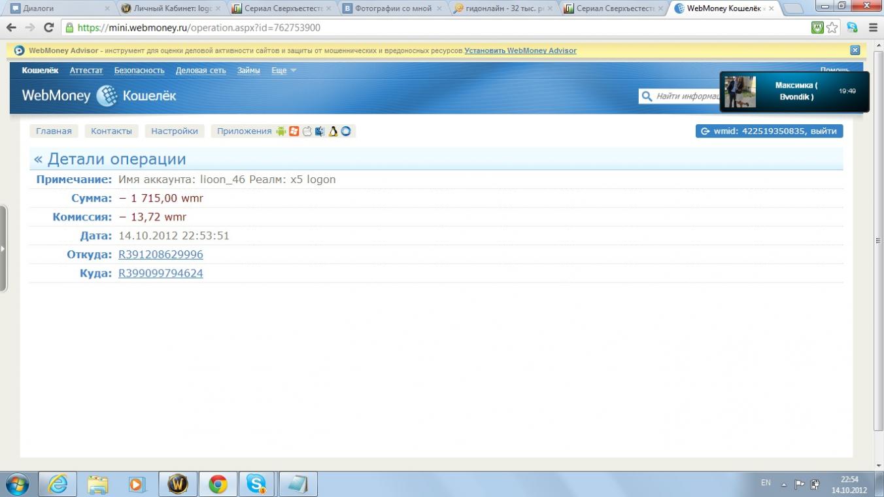Click the Skype extension icon in toolbar
The image size is (884, 497).
[852, 27]
